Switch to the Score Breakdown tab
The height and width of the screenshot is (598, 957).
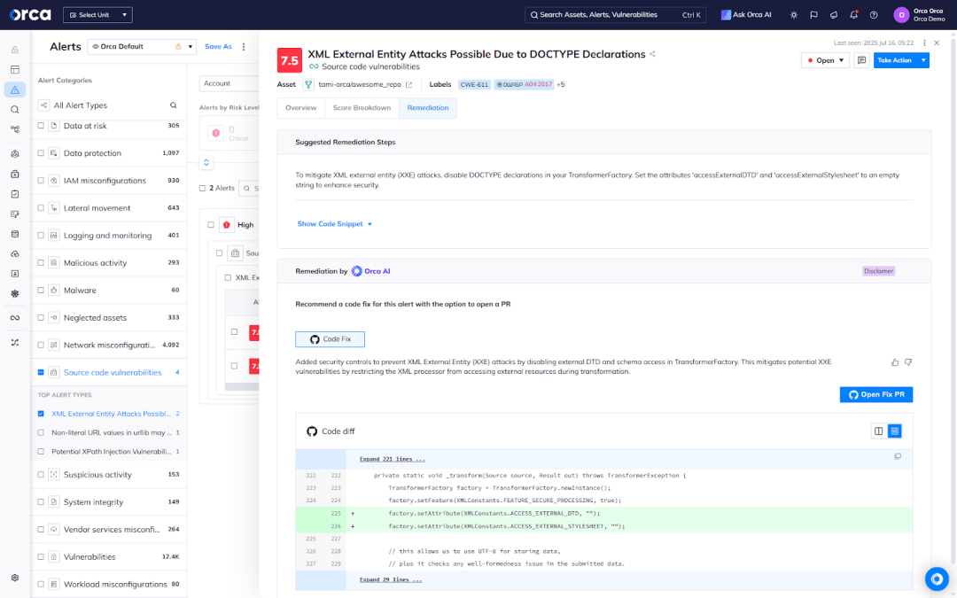(362, 108)
